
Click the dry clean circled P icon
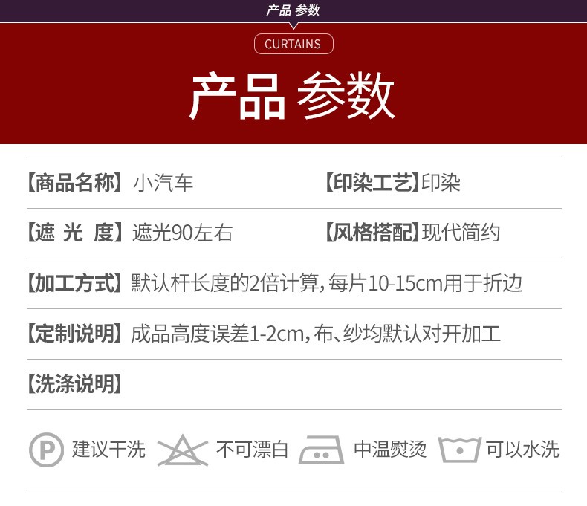pyautogui.click(x=46, y=450)
